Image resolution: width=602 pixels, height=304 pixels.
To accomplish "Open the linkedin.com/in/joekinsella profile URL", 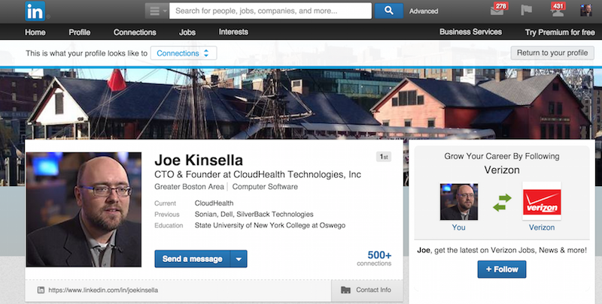I will point(103,290).
